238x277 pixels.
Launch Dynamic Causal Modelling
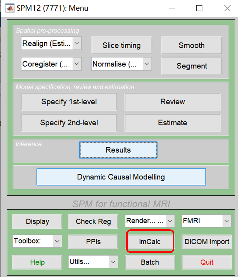click(x=121, y=177)
